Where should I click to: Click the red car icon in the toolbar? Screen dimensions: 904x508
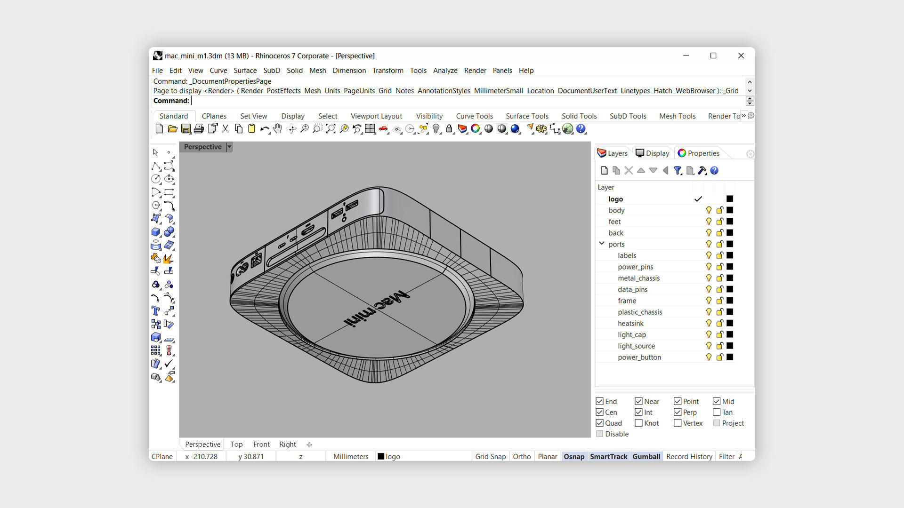pos(383,129)
